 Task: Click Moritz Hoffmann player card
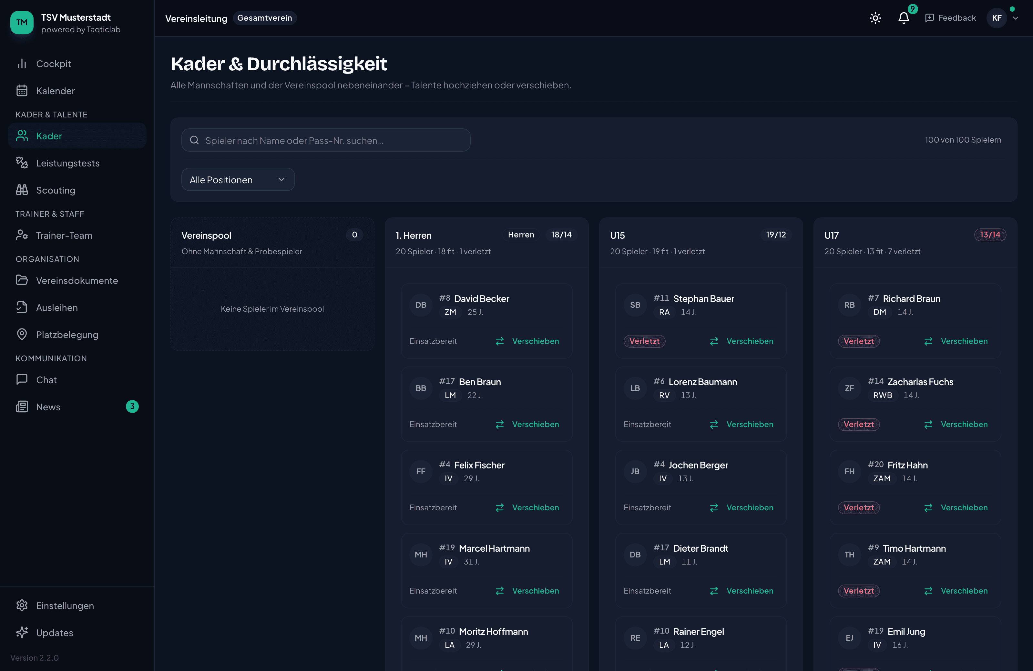[486, 644]
